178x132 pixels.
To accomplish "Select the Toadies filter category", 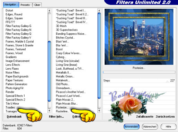I will click(x=10, y=107).
